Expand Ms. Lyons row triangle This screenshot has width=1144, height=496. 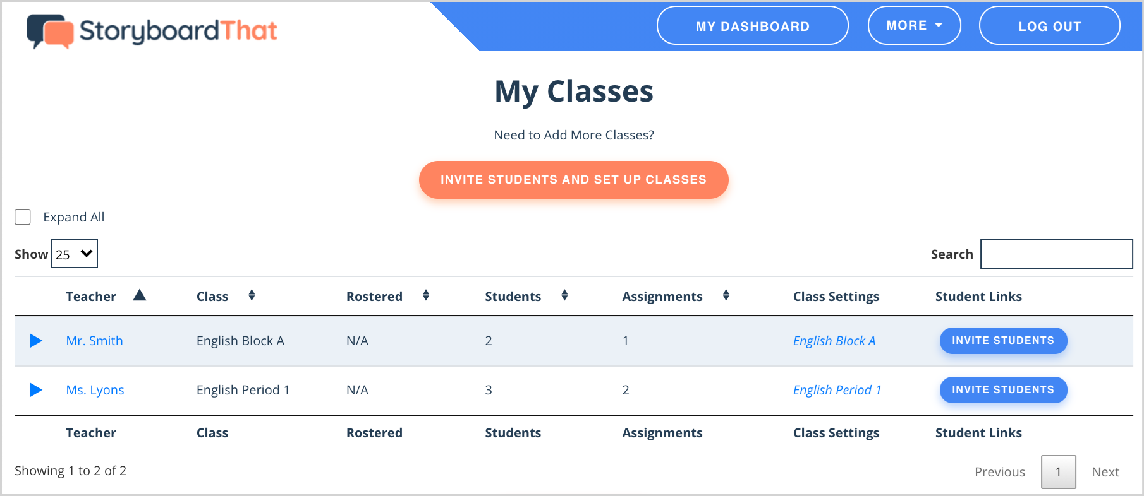[x=36, y=390]
